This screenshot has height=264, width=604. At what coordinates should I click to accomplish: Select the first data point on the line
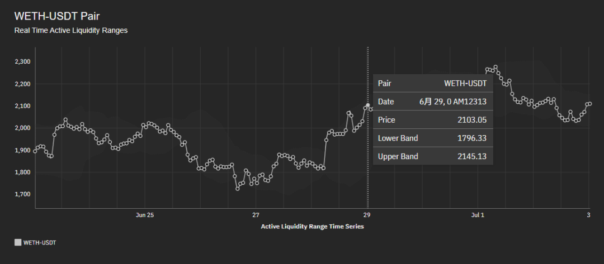point(35,151)
